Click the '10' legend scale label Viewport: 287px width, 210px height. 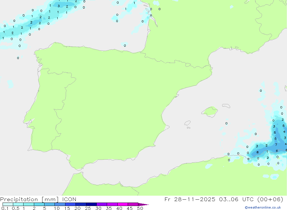tap(57, 208)
